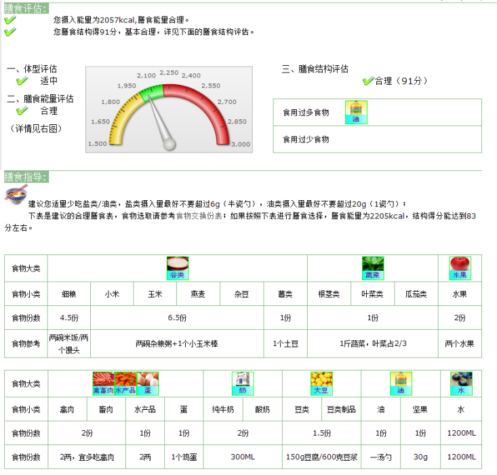Click the 2两，宜多吃禽肉 cell
Image resolution: width=497 pixels, height=475 pixels.
click(x=87, y=457)
